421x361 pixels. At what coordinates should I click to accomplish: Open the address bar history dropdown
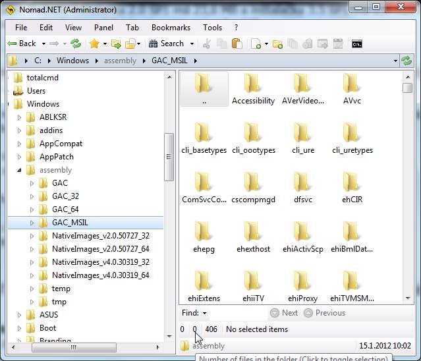395,61
